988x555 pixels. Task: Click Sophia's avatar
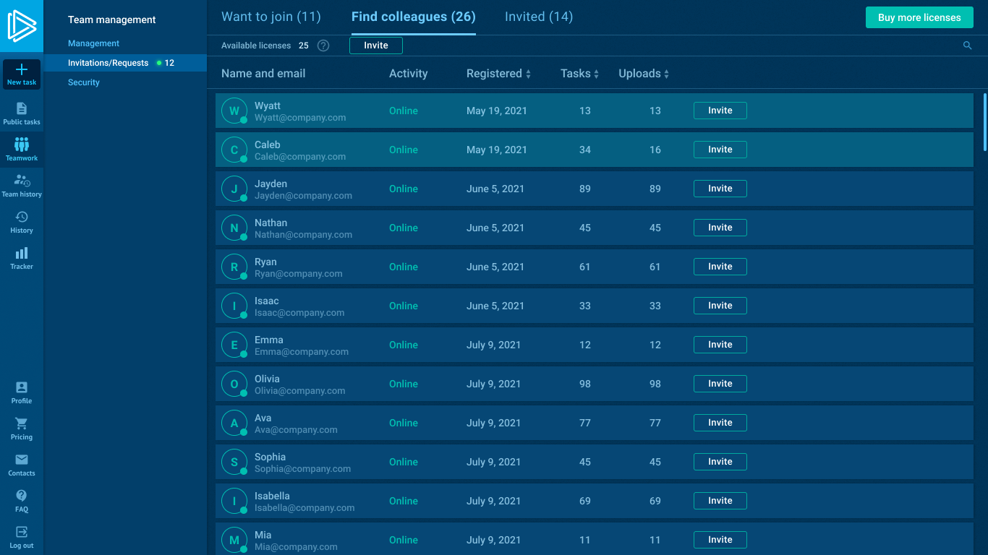pos(234,462)
